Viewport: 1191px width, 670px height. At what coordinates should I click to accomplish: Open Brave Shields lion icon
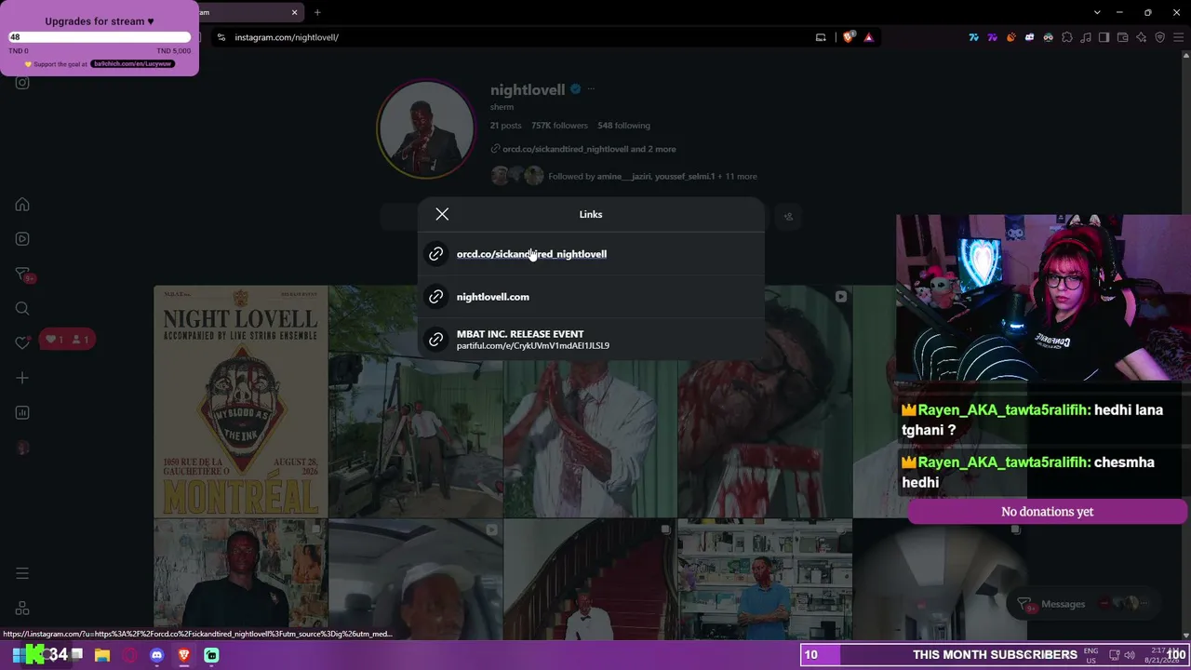click(x=848, y=37)
